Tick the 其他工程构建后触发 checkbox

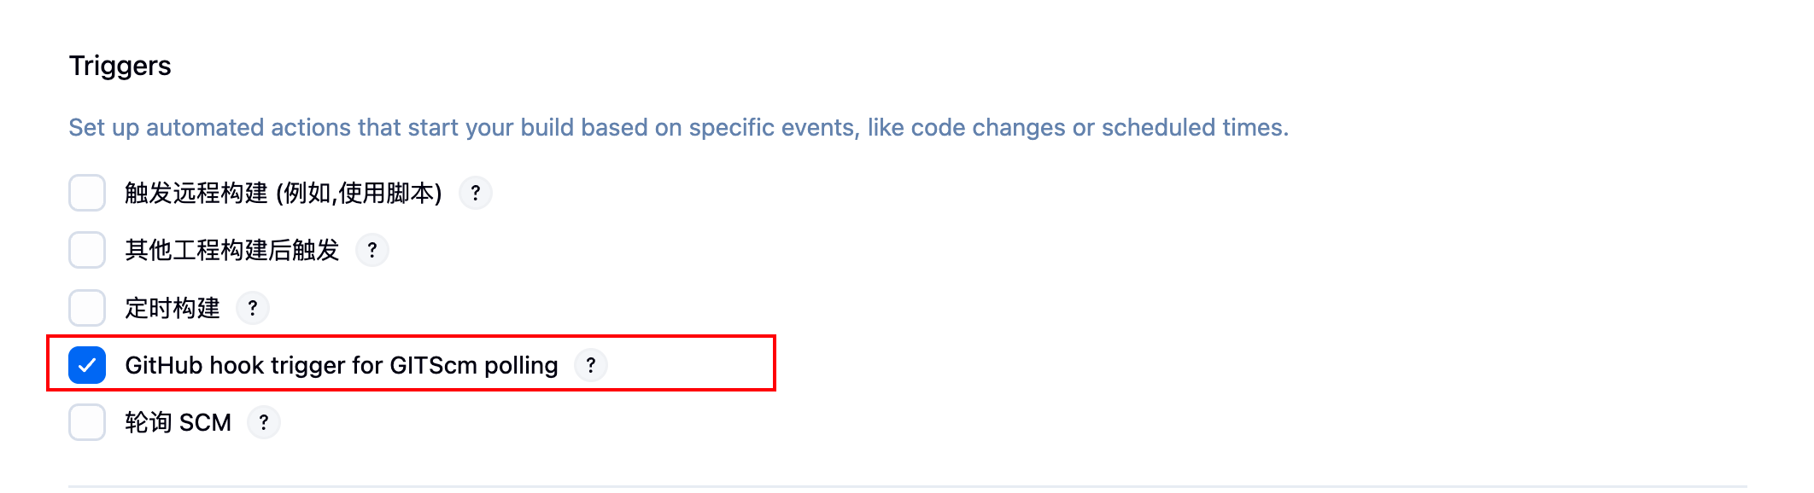coord(87,250)
